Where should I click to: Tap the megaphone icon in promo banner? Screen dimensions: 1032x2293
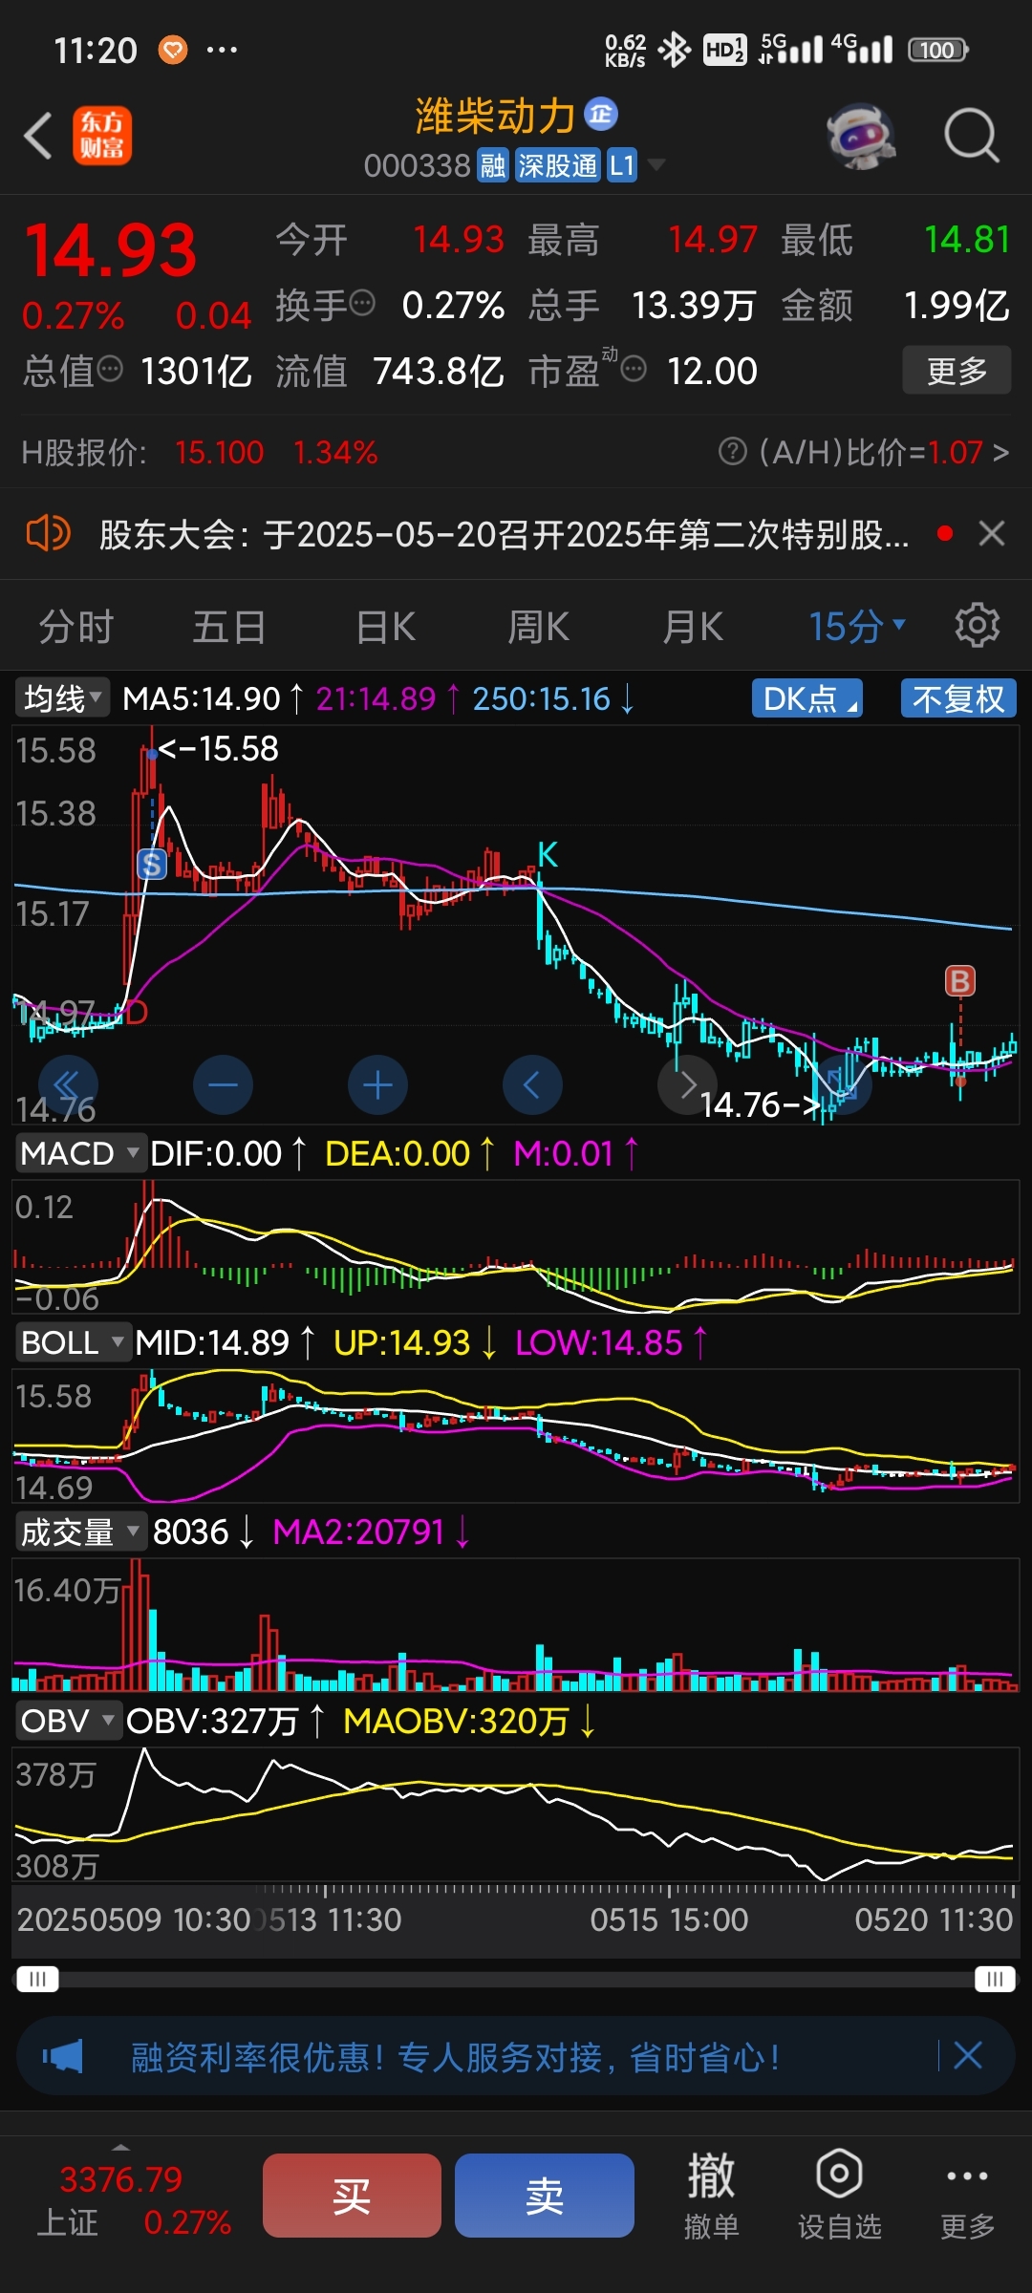[62, 2056]
